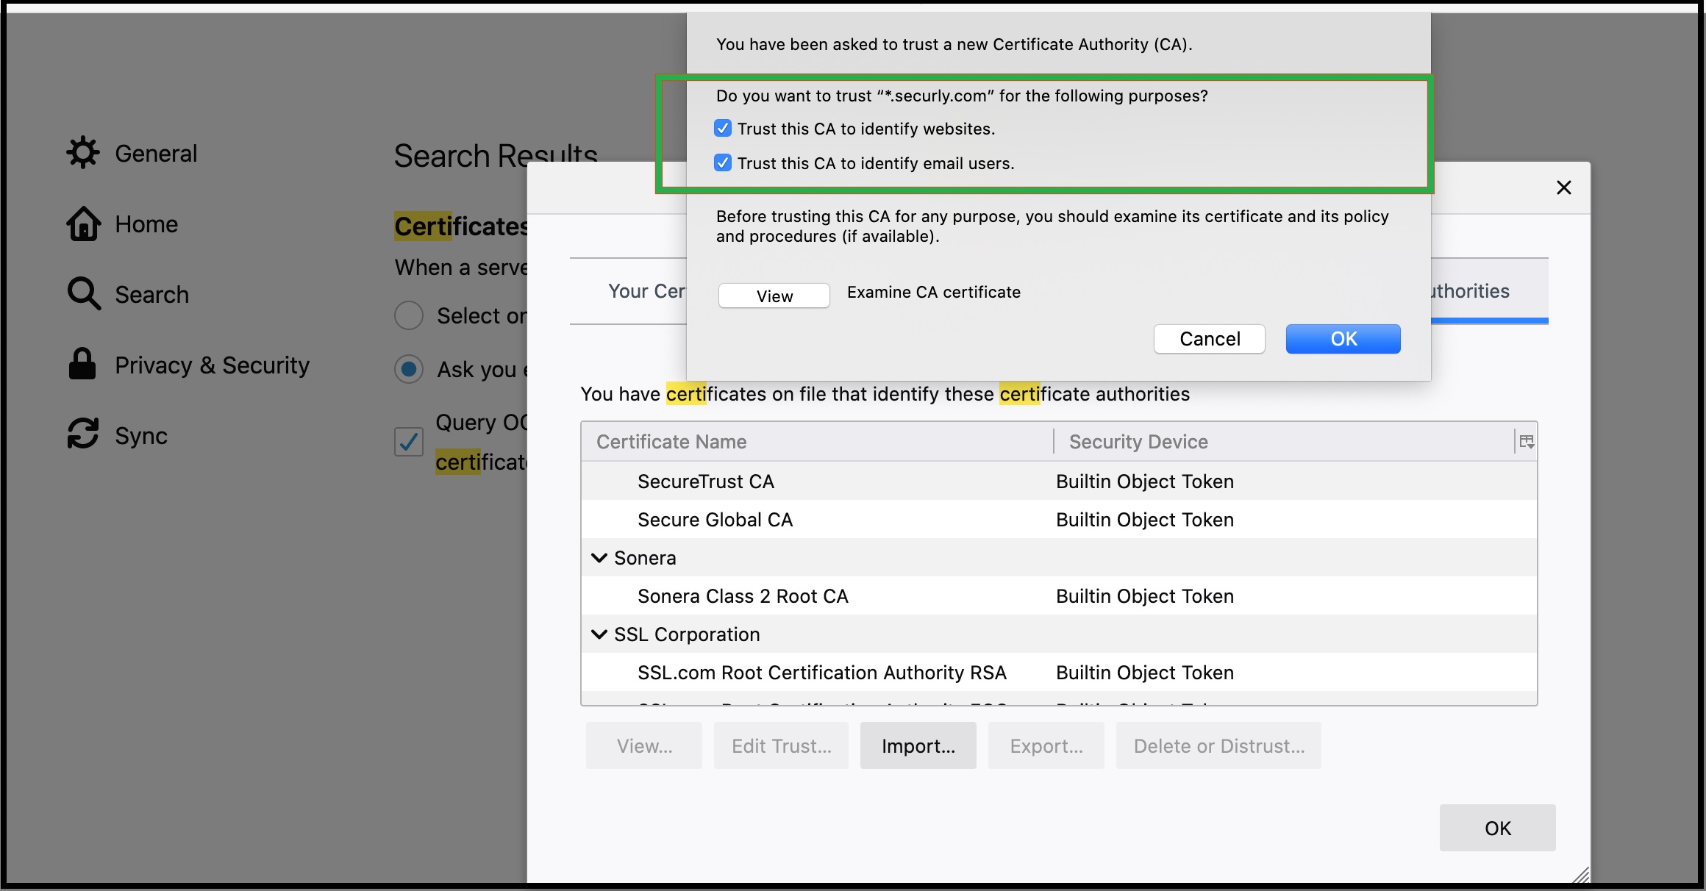Select the Secure Global CA row
This screenshot has height=891, width=1706.
coord(1059,520)
